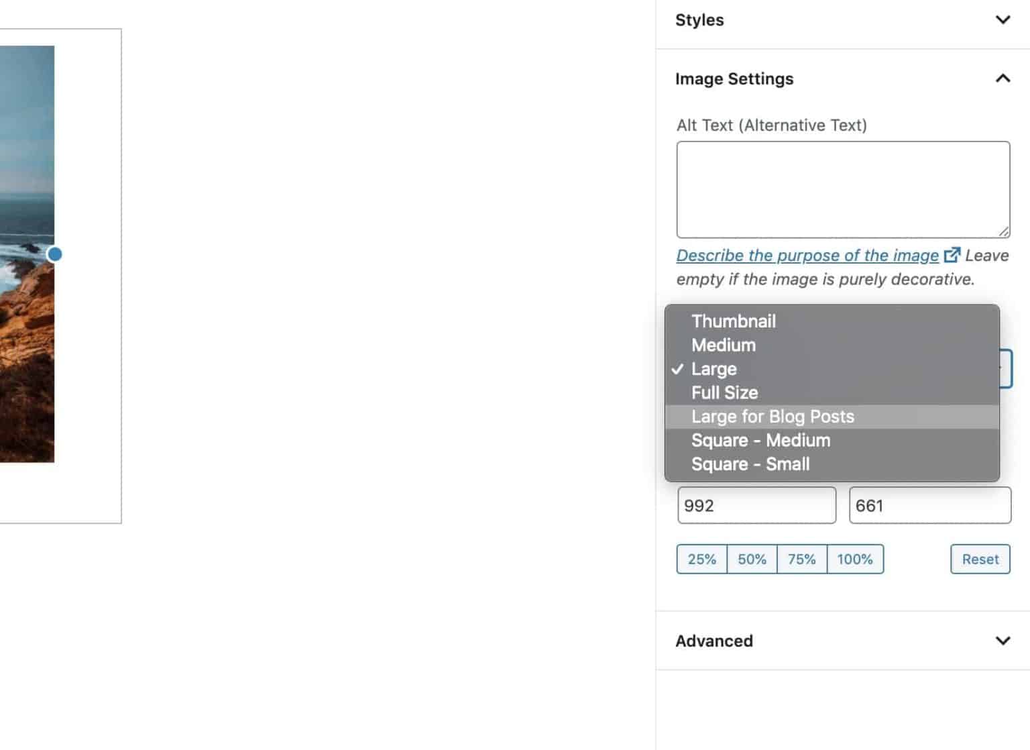Select Medium resolution from the list
This screenshot has height=750, width=1030.
pyautogui.click(x=724, y=345)
